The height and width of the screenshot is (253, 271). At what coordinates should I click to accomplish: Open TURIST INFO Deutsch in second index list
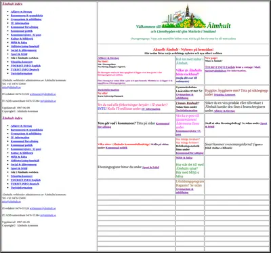[x=25, y=184]
